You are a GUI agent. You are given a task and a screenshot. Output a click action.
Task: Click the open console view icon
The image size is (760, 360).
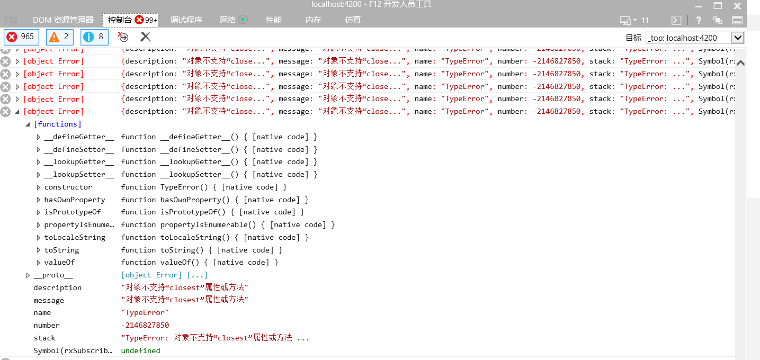[676, 20]
